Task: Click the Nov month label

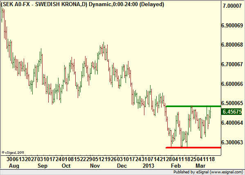Action: tap(95, 166)
